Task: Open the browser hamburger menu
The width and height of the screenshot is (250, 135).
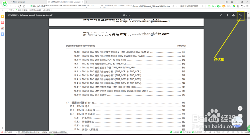Action: 247,6
